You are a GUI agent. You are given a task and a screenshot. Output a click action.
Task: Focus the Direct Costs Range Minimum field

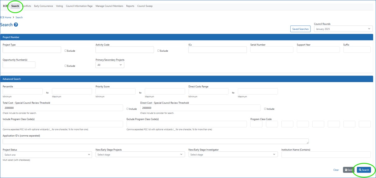coord(208,91)
